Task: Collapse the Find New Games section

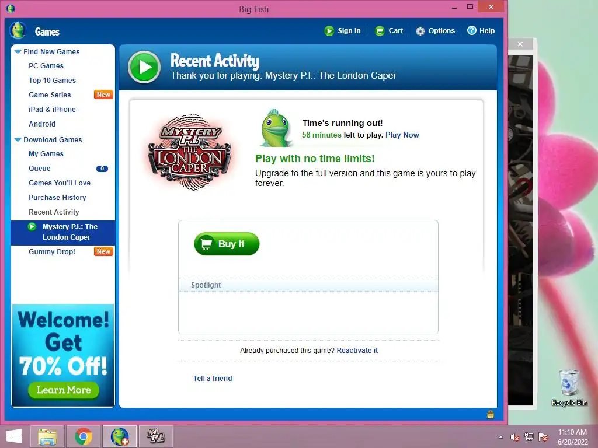Action: click(18, 51)
